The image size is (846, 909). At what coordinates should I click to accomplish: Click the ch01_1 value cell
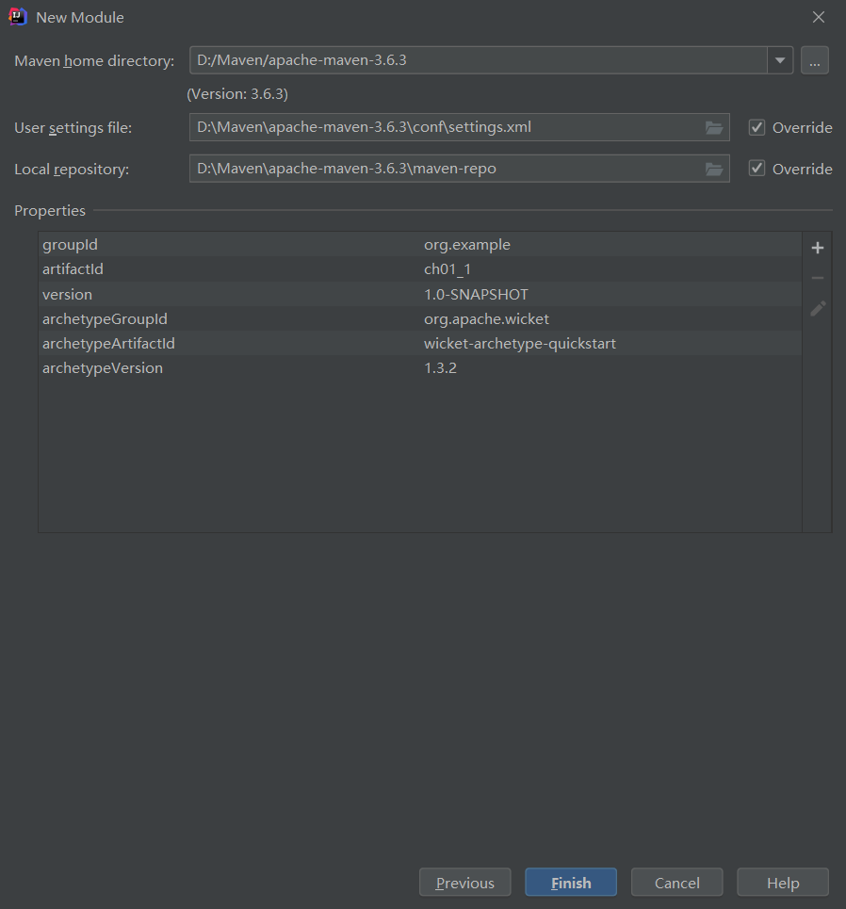(x=611, y=269)
